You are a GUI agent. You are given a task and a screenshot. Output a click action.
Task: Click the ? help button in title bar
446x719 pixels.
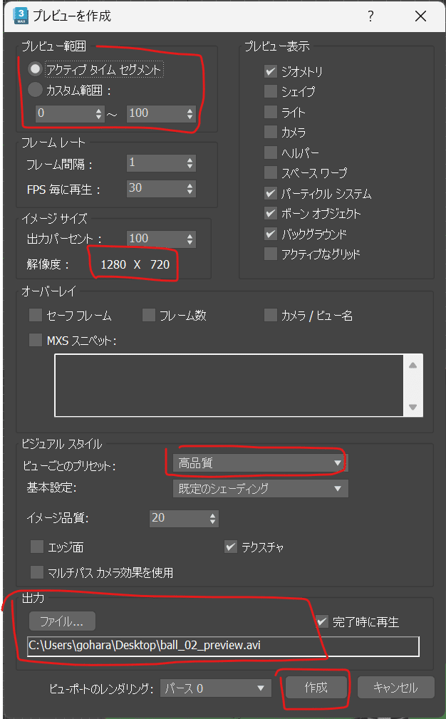point(370,16)
